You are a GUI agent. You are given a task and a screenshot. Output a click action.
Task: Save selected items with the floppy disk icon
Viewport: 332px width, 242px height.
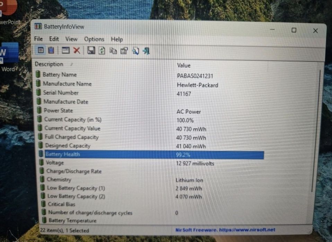[91, 50]
